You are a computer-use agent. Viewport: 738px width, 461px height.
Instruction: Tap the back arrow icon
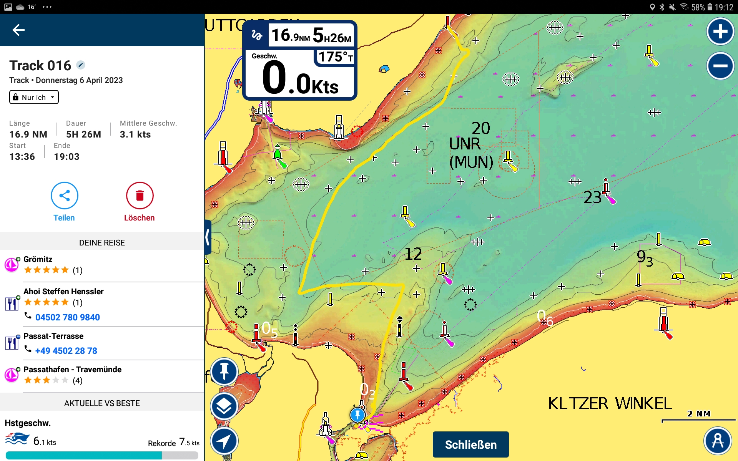click(18, 30)
